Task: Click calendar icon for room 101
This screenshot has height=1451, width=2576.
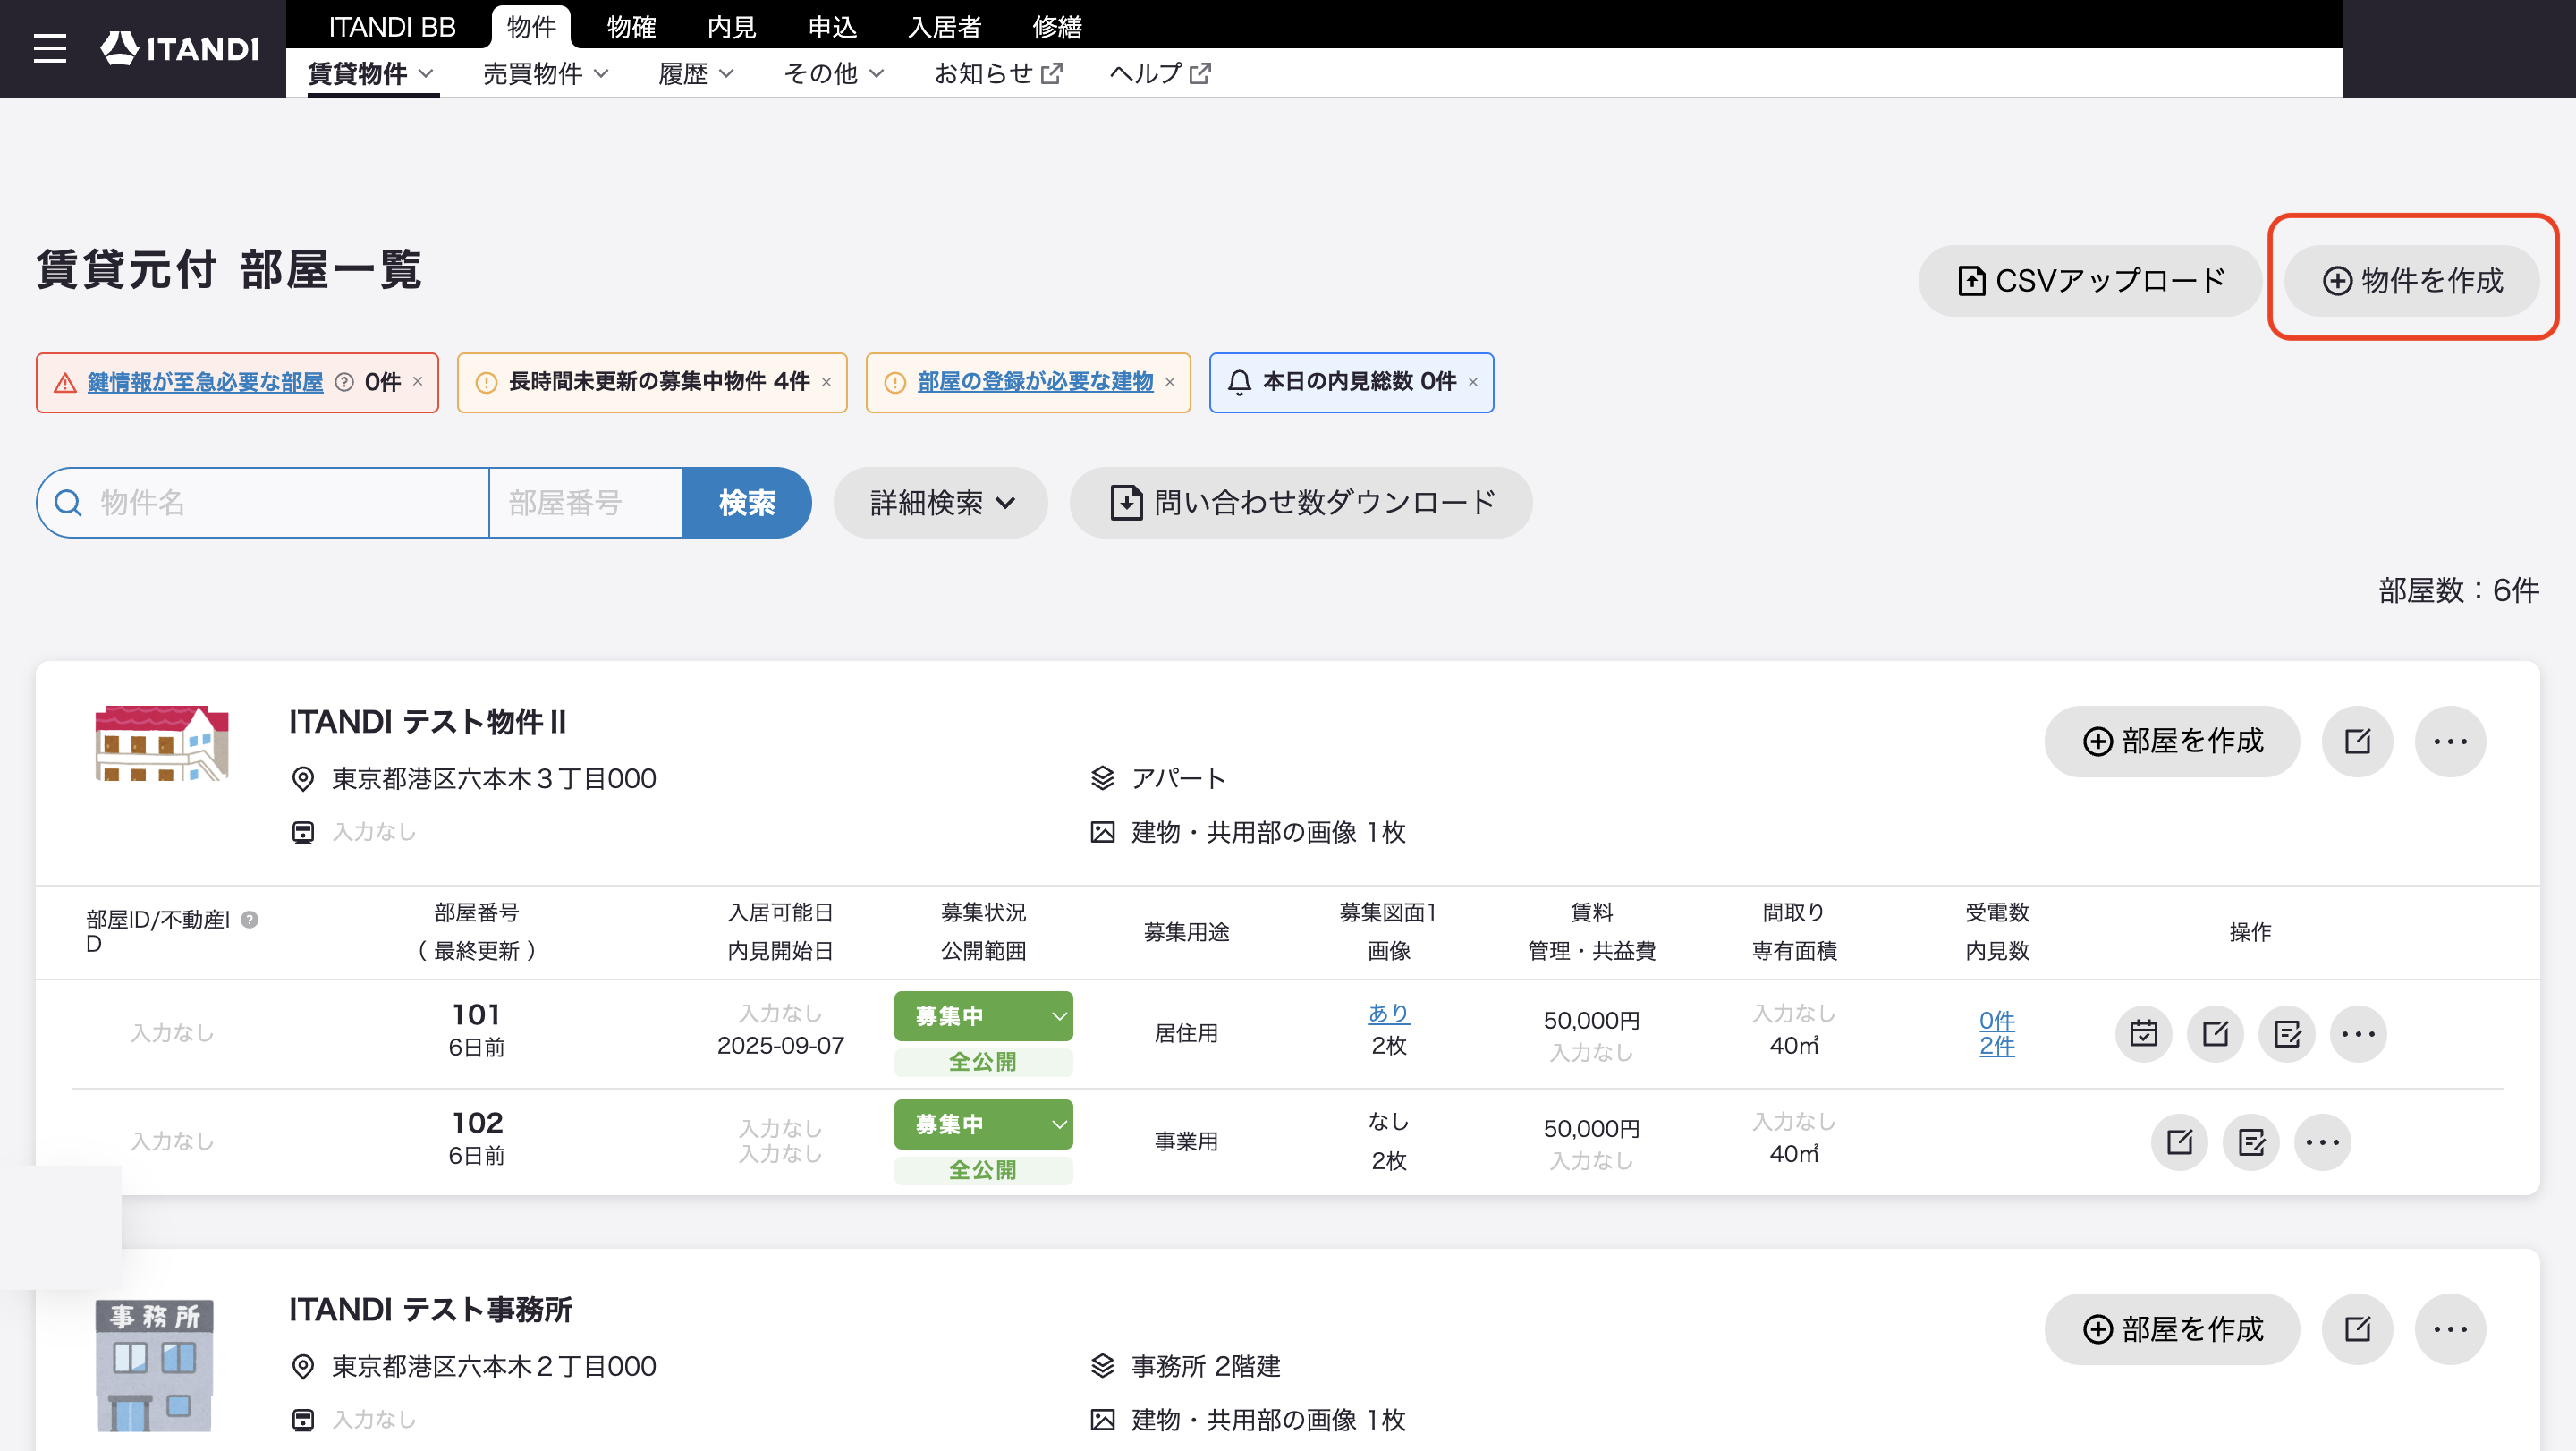Action: 2144,1033
